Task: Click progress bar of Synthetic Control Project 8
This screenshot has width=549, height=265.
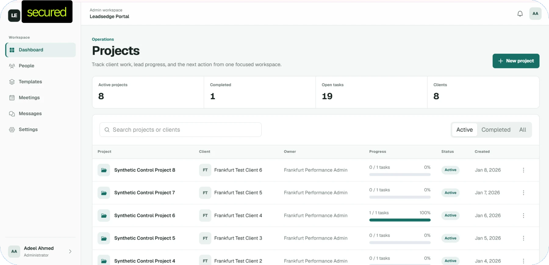Action: tap(400, 175)
